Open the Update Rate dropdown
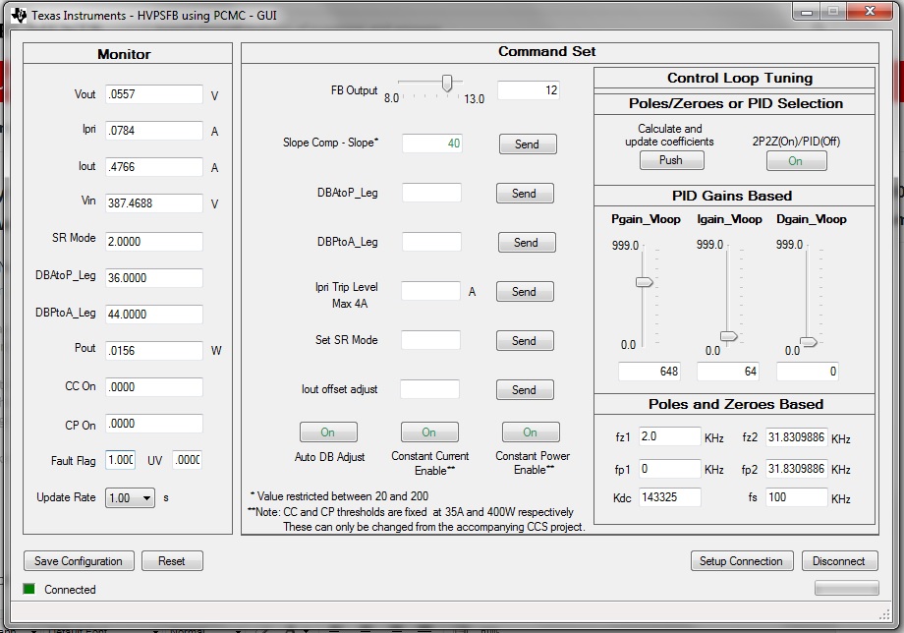This screenshot has width=904, height=633. (x=128, y=498)
